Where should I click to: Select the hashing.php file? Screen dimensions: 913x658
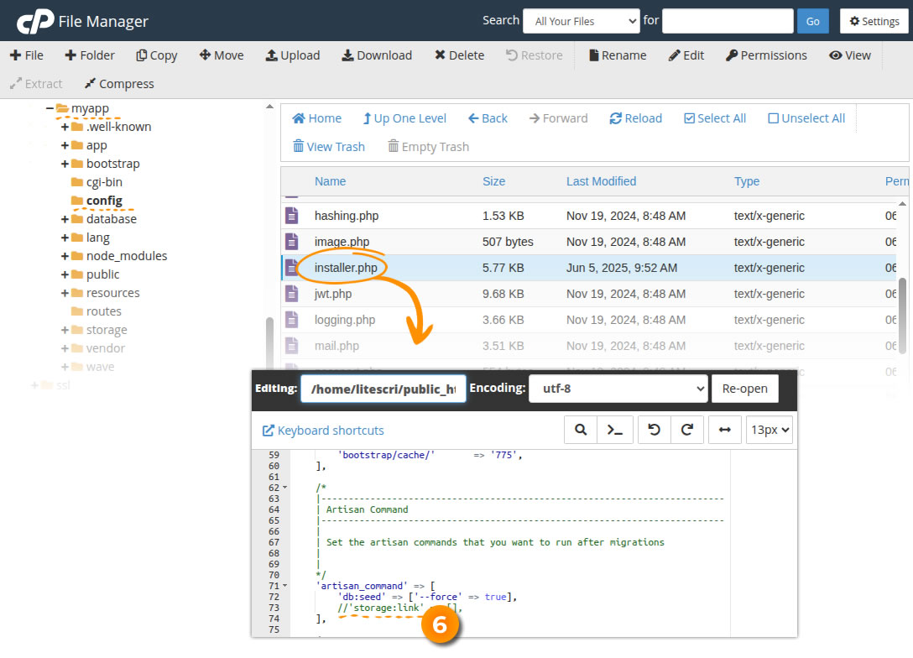pos(588,216)
